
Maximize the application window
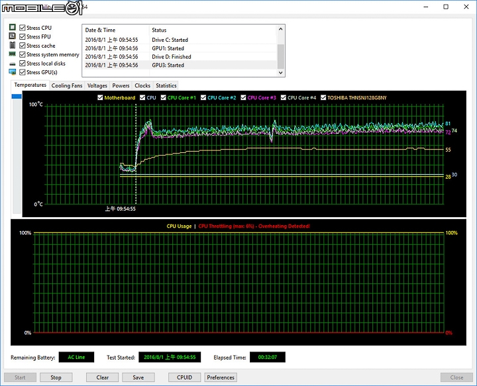tap(446, 7)
